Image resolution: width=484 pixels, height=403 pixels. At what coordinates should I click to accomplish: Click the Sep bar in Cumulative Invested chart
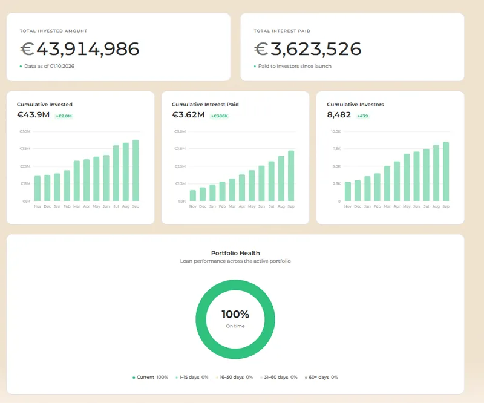pyautogui.click(x=136, y=171)
